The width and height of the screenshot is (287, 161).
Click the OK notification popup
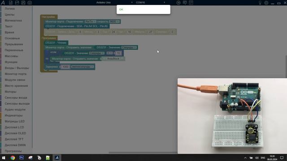coord(143,9)
